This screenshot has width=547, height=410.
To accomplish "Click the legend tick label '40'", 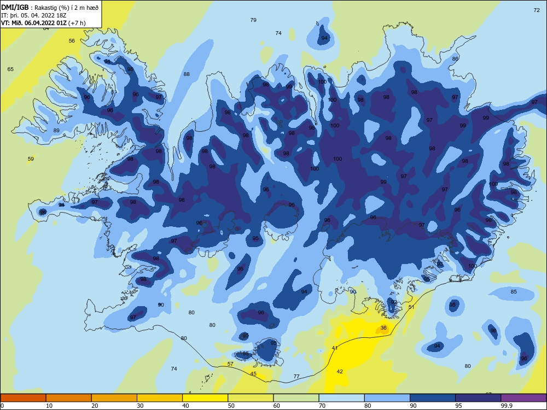I will pyautogui.click(x=185, y=406).
